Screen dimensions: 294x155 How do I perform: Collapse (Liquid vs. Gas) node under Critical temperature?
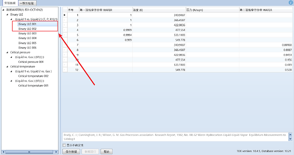[x=12, y=81]
